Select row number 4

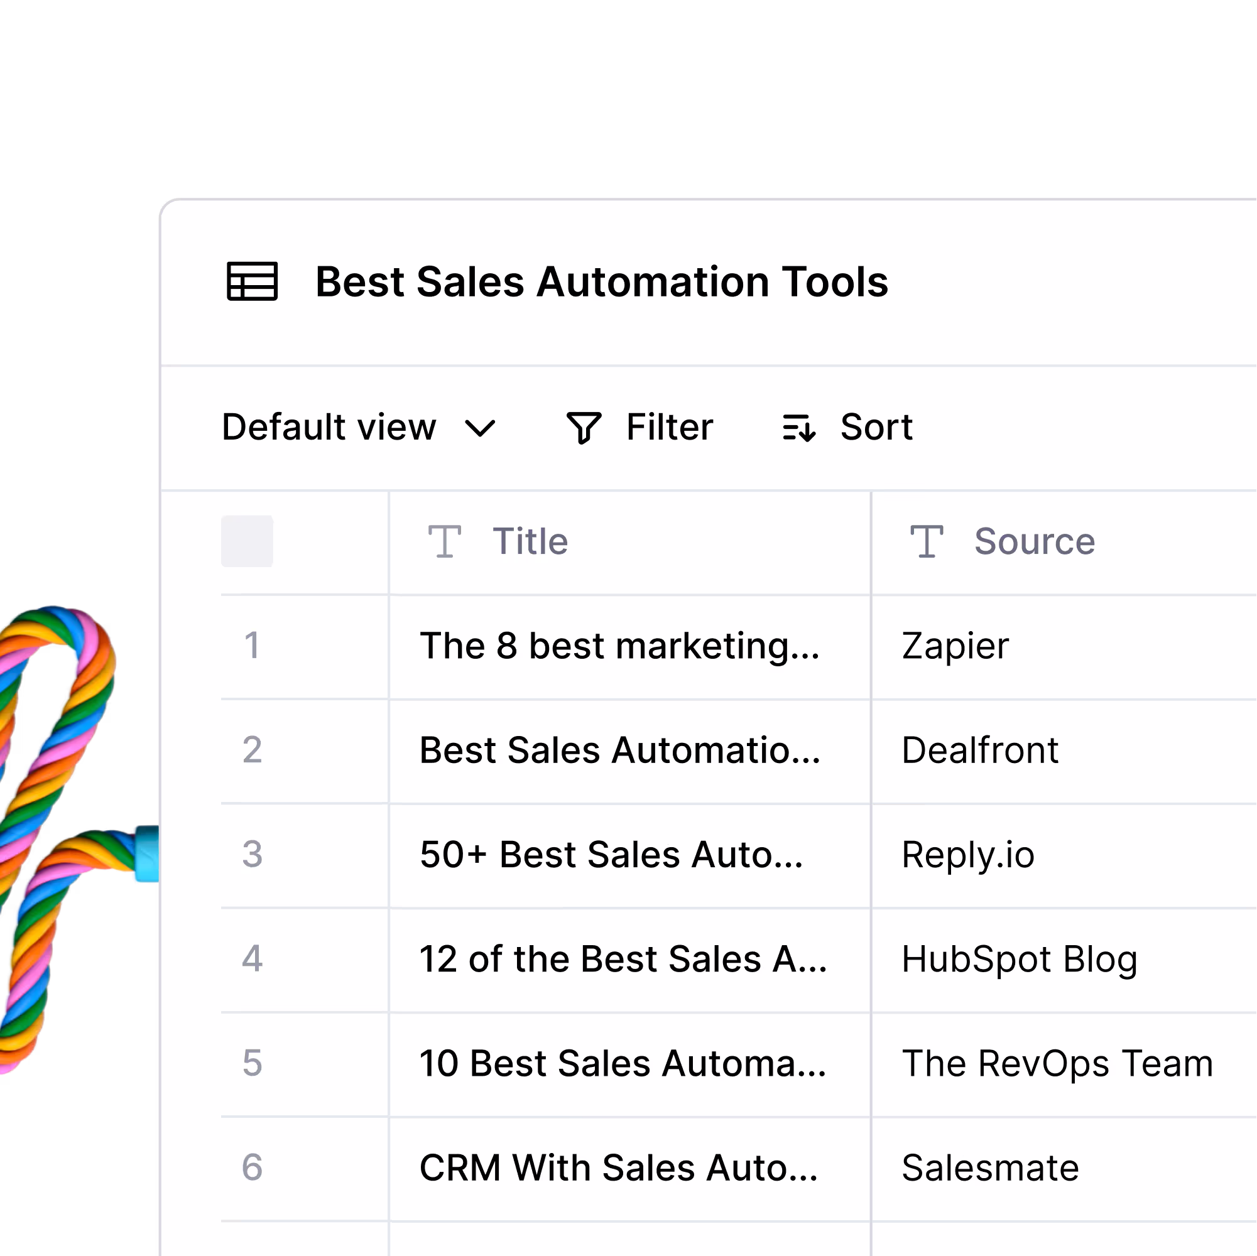pyautogui.click(x=252, y=959)
